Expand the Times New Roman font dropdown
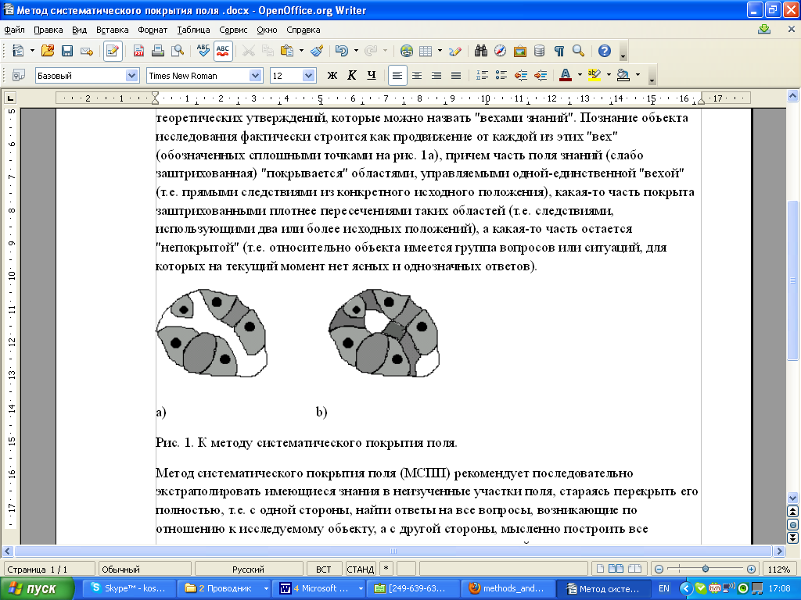801x600 pixels. tap(256, 76)
